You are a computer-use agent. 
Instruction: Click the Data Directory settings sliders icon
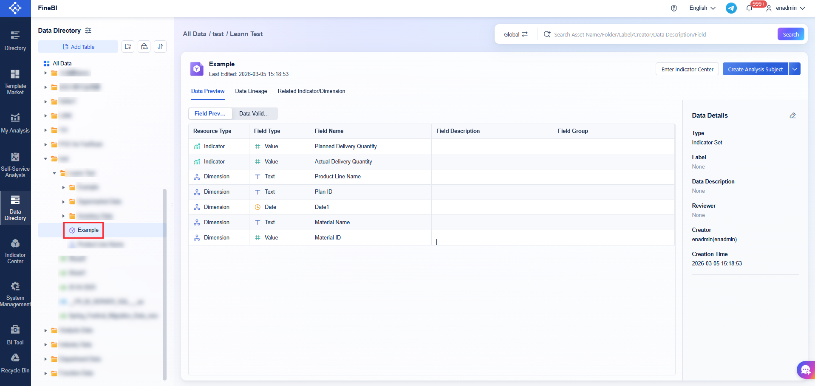[x=88, y=31]
